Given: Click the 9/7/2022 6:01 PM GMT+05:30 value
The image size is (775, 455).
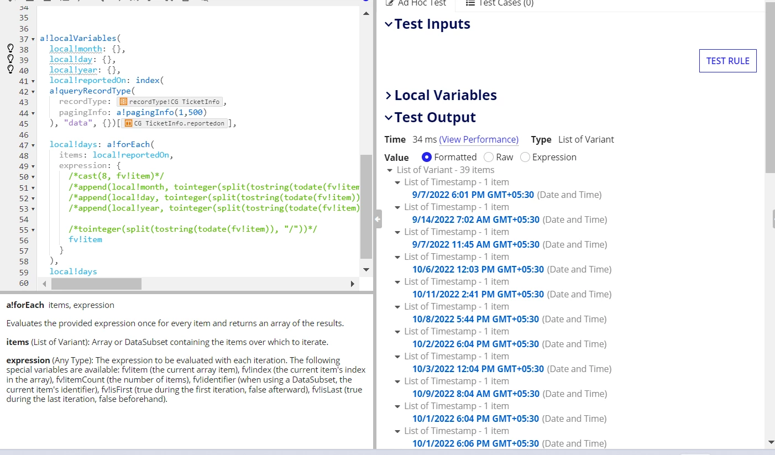Looking at the screenshot, I should pos(473,195).
